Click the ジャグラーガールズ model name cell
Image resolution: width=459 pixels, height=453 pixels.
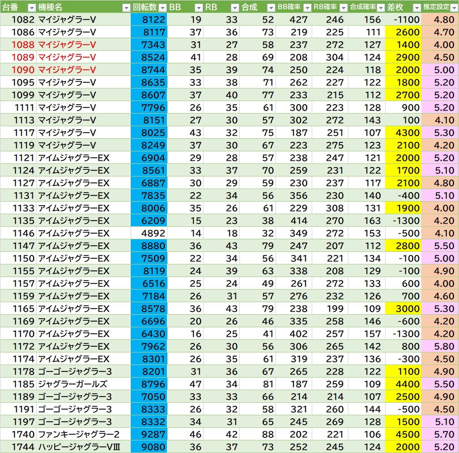pos(83,384)
